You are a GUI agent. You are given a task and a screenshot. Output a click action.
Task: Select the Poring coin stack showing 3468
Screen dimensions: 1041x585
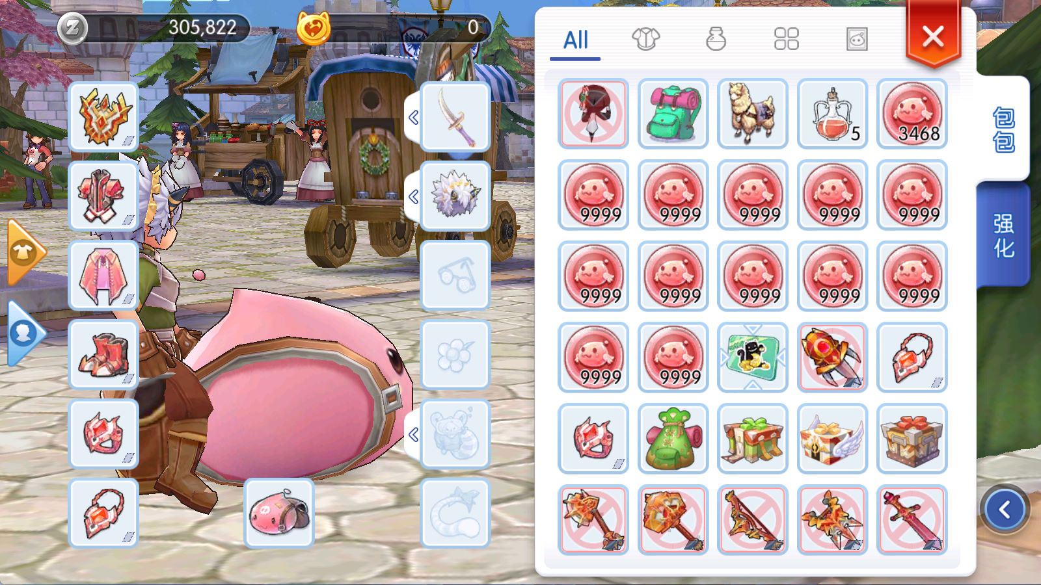tap(912, 114)
